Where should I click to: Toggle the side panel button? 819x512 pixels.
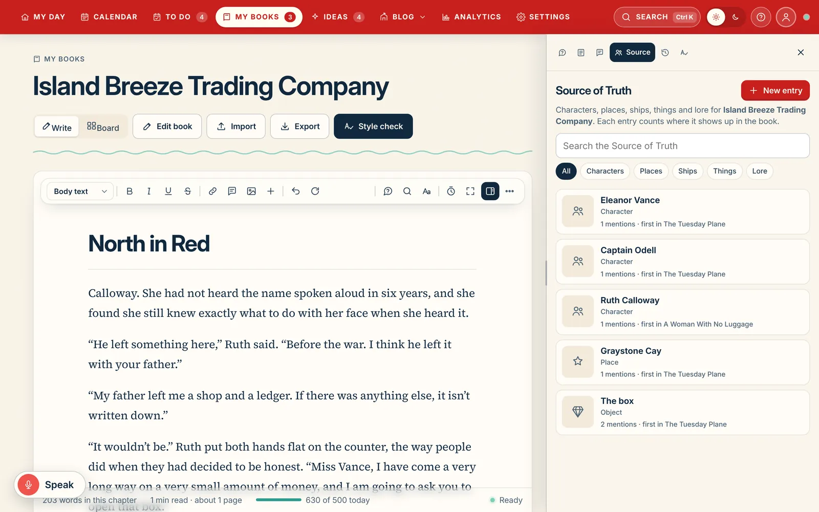[490, 191]
